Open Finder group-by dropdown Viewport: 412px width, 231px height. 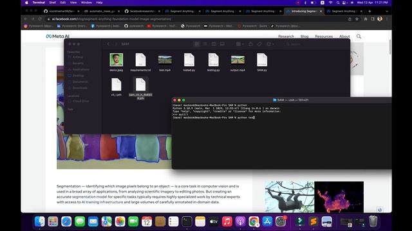[x=239, y=44]
